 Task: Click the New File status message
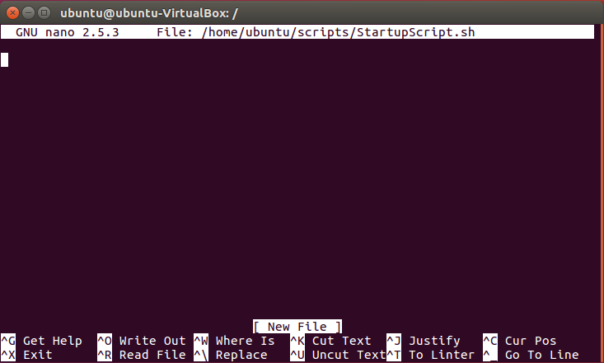[297, 327]
